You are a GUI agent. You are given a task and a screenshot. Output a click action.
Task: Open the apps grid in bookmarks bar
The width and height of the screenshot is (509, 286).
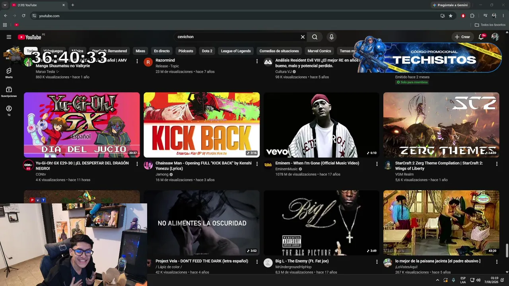click(5, 25)
